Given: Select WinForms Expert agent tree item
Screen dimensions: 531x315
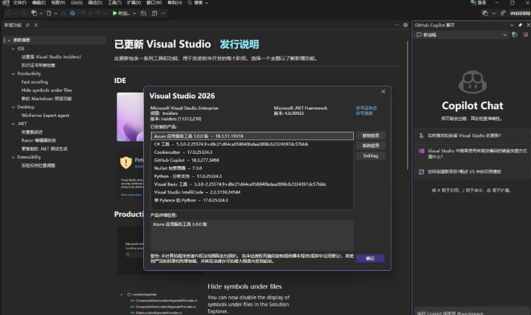Looking at the screenshot, I should pos(46,116).
